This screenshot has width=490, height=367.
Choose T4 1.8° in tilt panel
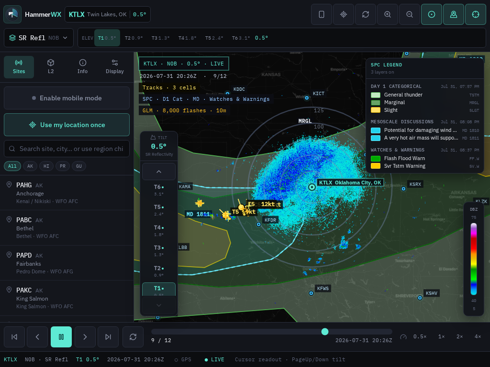[x=159, y=230]
